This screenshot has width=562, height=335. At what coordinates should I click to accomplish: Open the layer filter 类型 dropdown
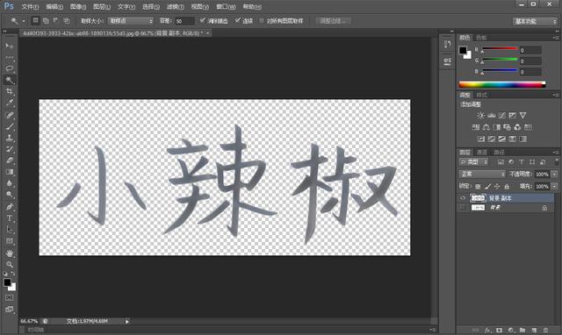[x=473, y=162]
